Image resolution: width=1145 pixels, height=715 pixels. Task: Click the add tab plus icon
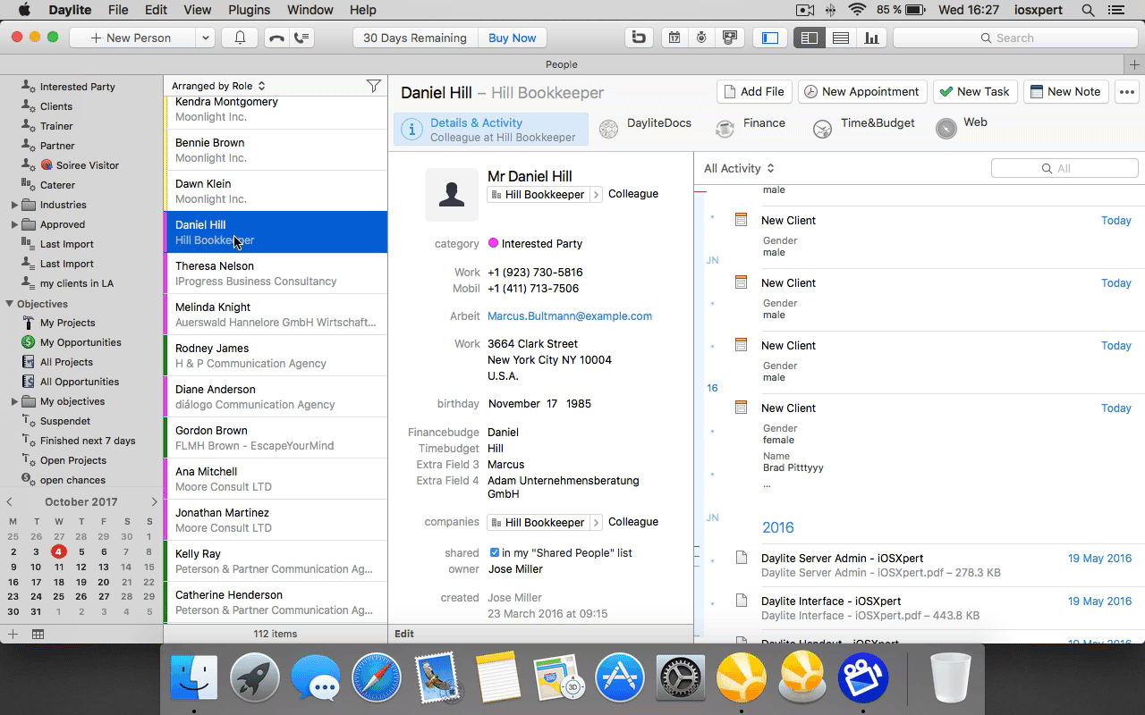(1135, 64)
